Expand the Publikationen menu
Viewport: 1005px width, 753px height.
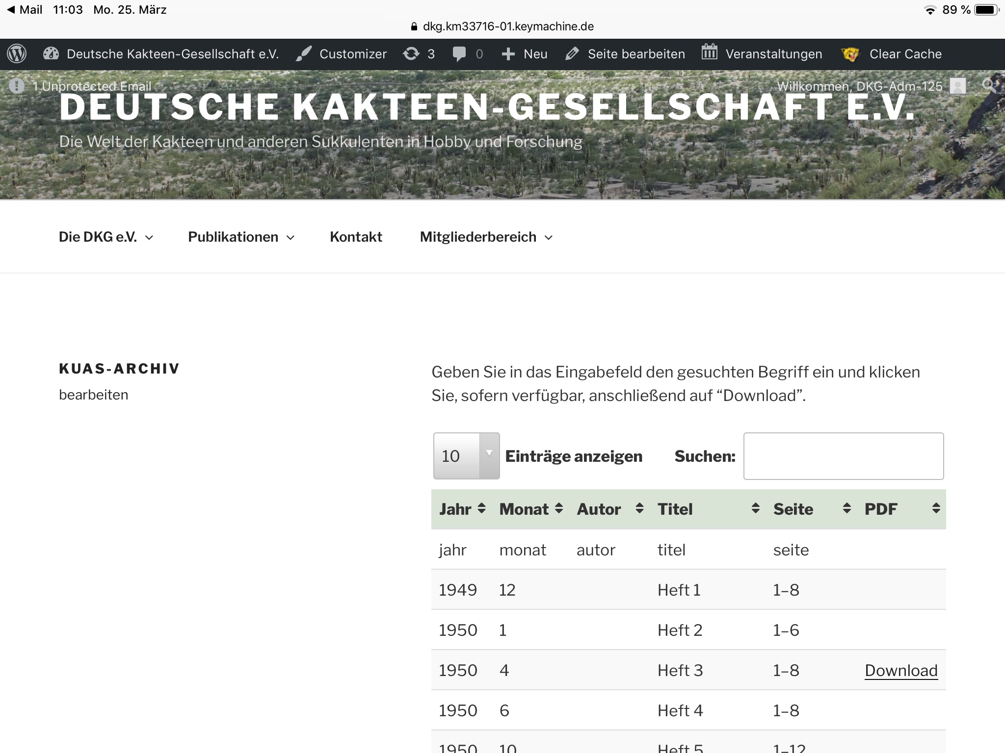241,237
